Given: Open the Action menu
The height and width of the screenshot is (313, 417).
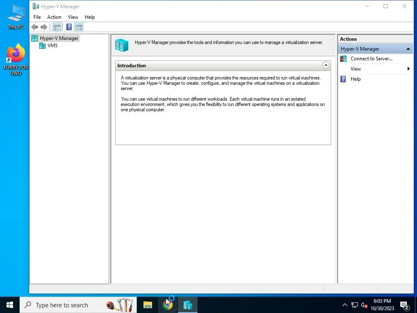Looking at the screenshot, I should point(54,17).
